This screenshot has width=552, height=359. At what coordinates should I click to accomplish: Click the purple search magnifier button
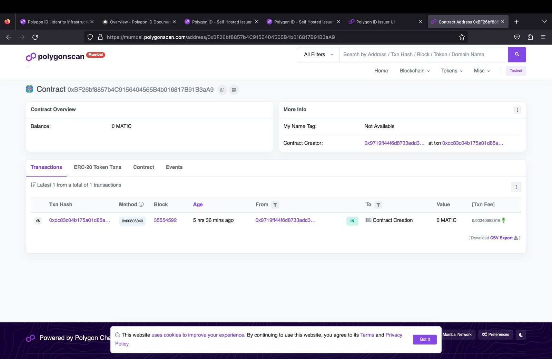coord(517,55)
